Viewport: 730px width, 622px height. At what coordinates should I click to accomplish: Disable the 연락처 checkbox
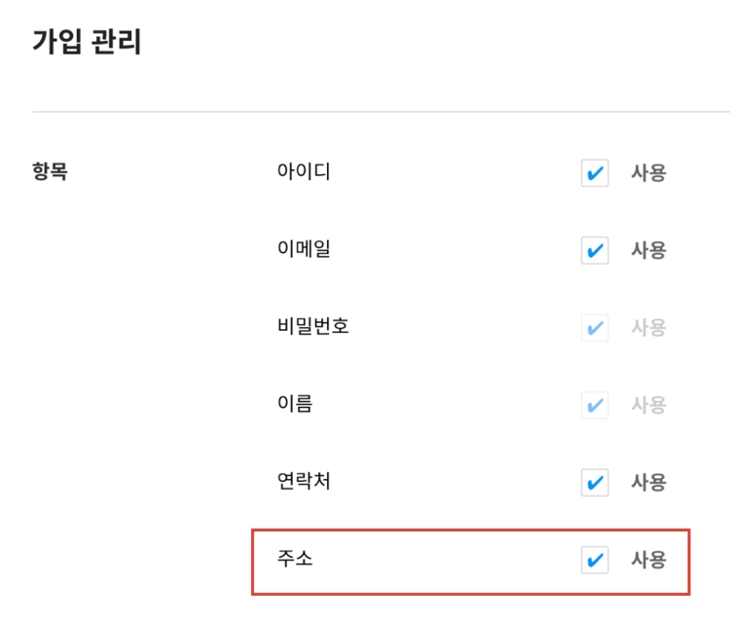click(595, 482)
